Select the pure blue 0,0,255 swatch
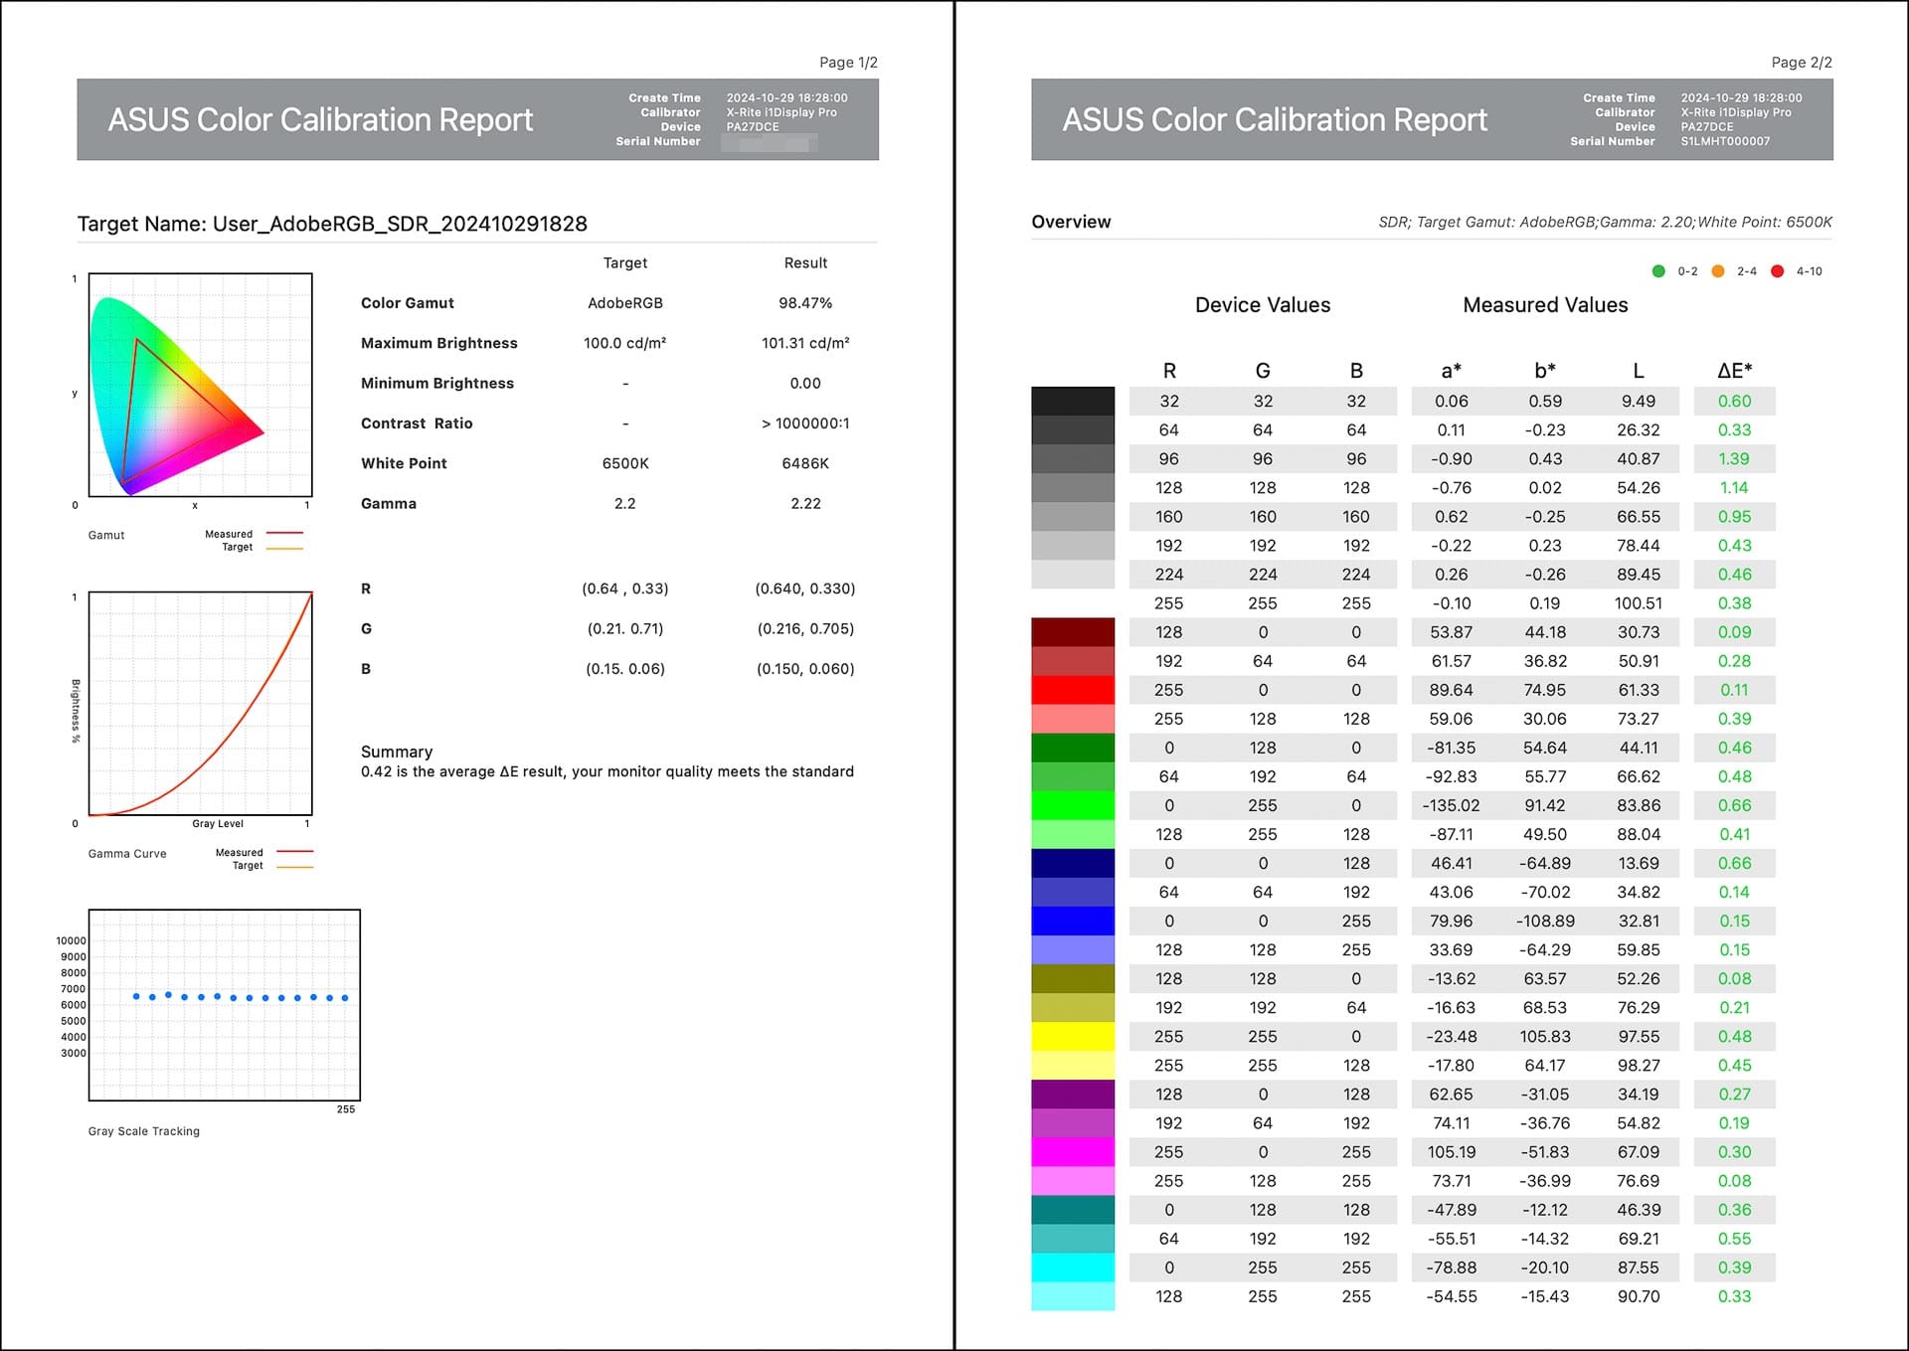 pyautogui.click(x=1072, y=921)
